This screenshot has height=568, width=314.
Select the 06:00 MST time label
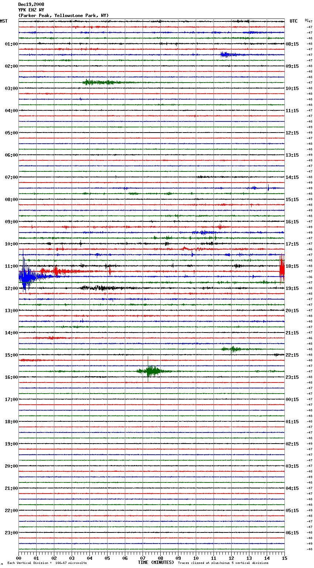[x=11, y=155]
